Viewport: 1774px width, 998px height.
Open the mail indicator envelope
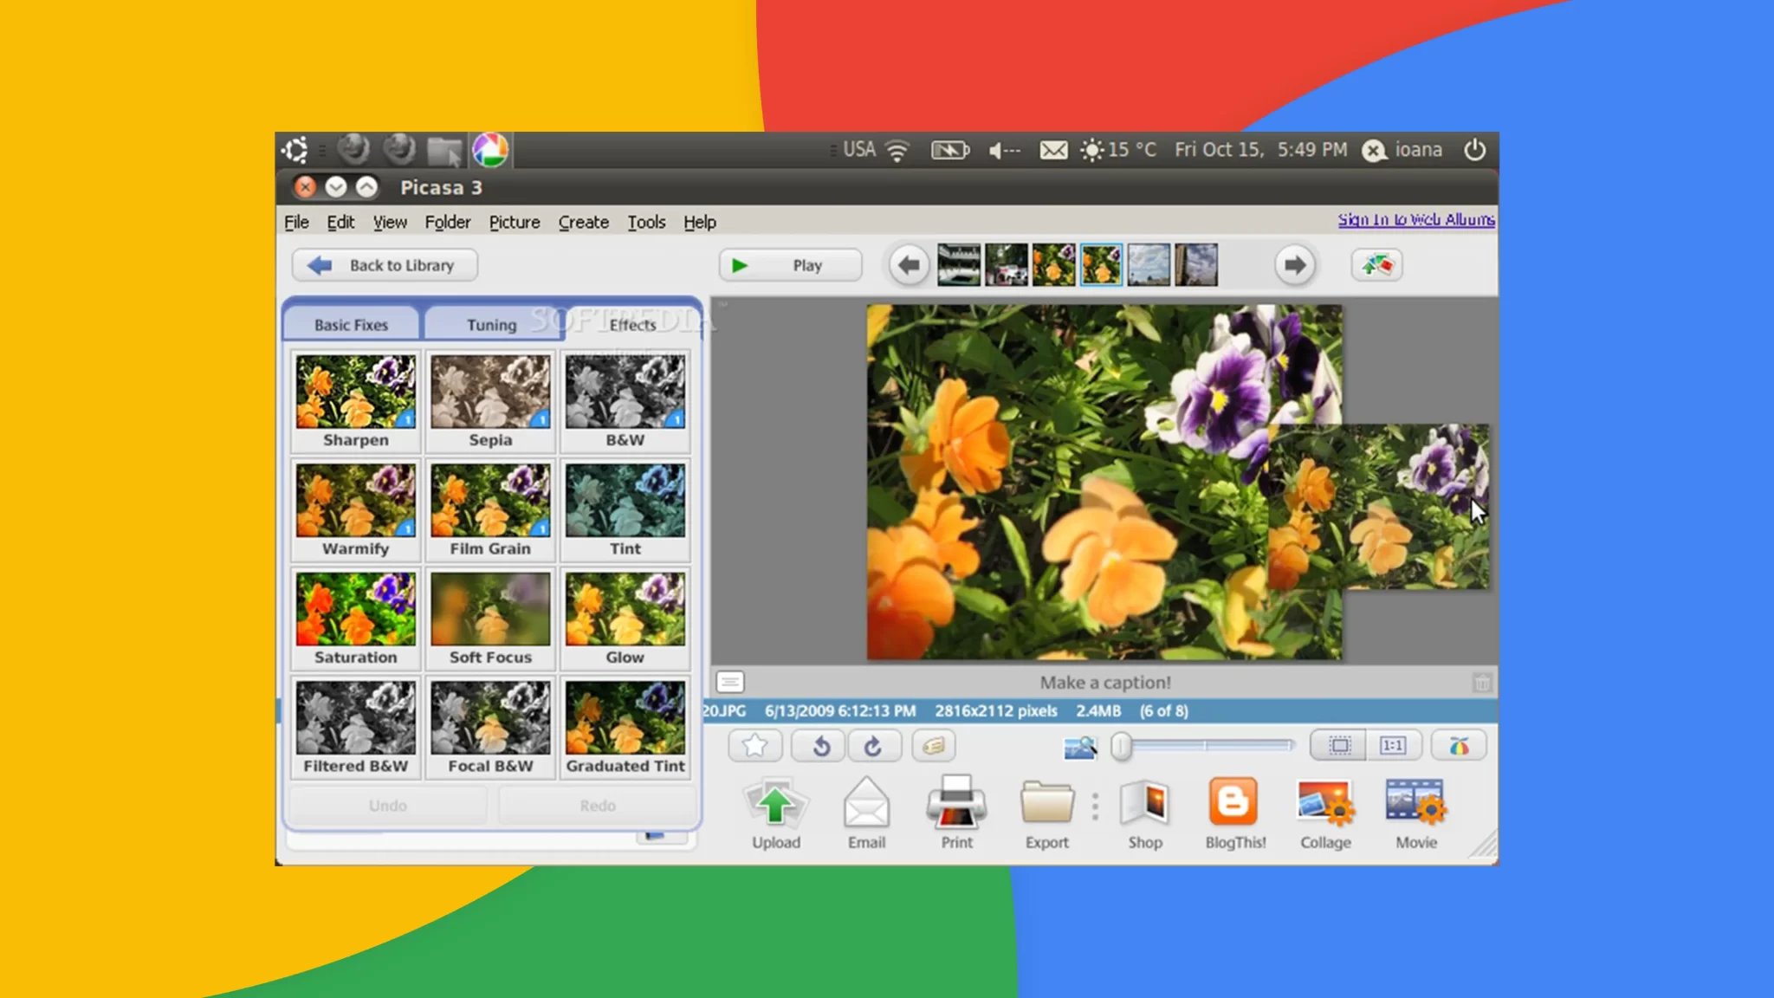tap(1053, 150)
